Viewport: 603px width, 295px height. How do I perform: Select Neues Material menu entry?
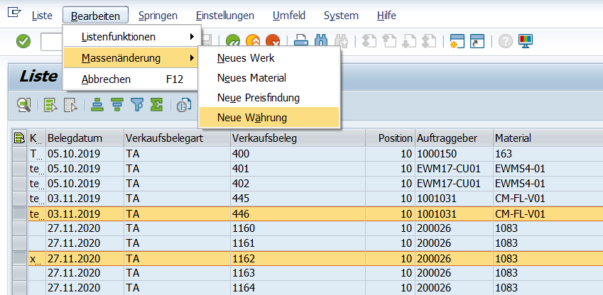tap(251, 78)
